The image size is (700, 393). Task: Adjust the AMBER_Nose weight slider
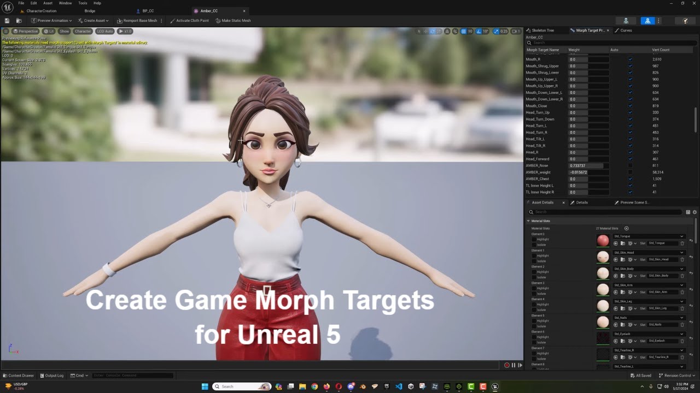click(588, 165)
